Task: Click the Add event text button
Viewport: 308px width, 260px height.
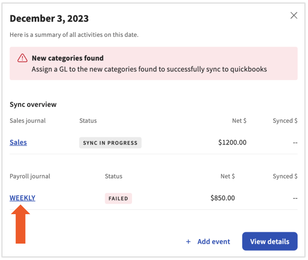Action: pos(214,242)
